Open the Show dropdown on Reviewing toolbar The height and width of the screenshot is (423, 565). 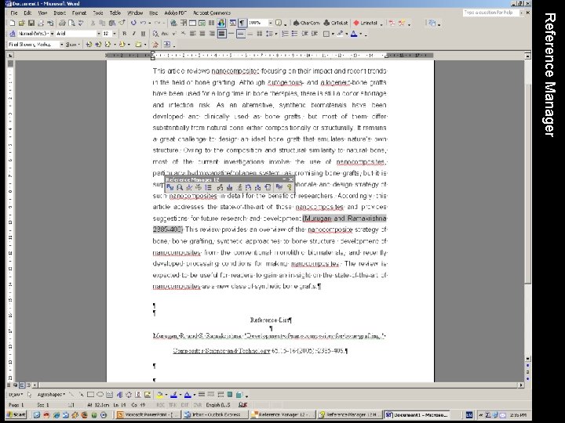click(72, 45)
